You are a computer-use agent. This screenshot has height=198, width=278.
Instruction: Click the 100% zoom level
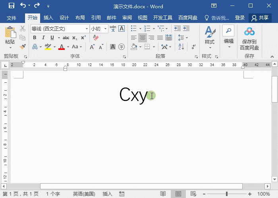[x=264, y=194]
